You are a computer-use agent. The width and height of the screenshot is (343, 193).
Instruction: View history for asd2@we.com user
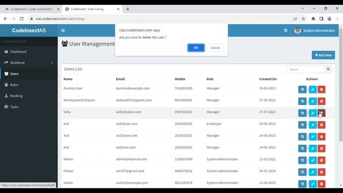pos(302,137)
